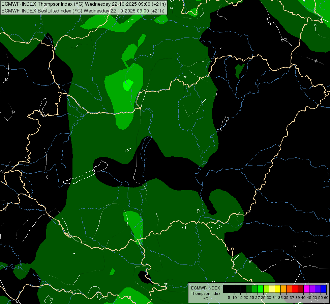
Task: Click the long white-outlined Lake Balaton shape
Action: [85, 173]
